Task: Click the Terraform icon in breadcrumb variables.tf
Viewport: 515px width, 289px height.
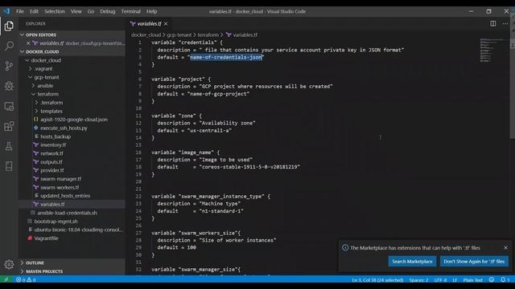Action: click(x=229, y=35)
